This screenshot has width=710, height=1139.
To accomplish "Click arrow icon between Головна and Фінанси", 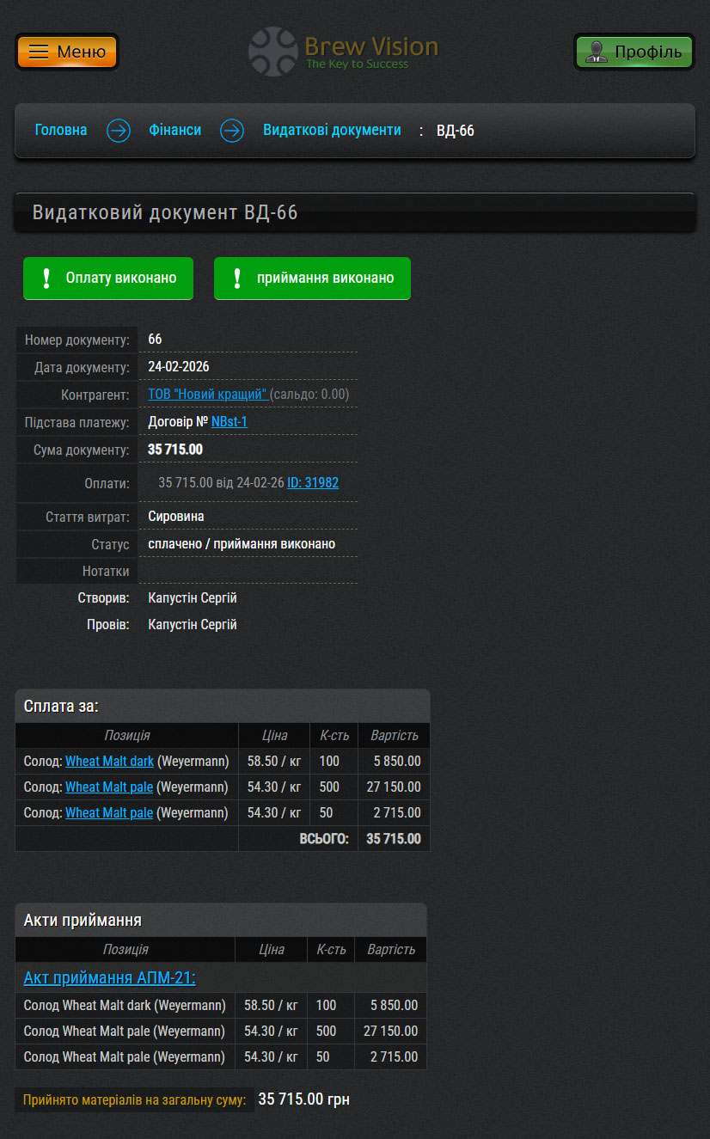I will pyautogui.click(x=119, y=131).
